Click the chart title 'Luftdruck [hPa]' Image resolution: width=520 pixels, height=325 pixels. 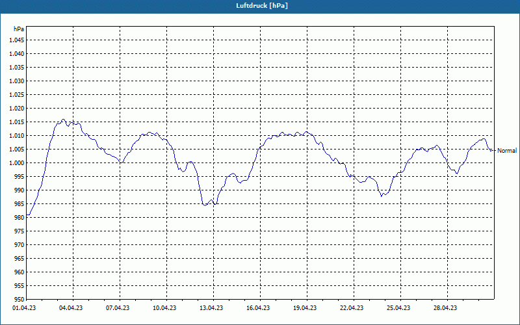(262, 6)
